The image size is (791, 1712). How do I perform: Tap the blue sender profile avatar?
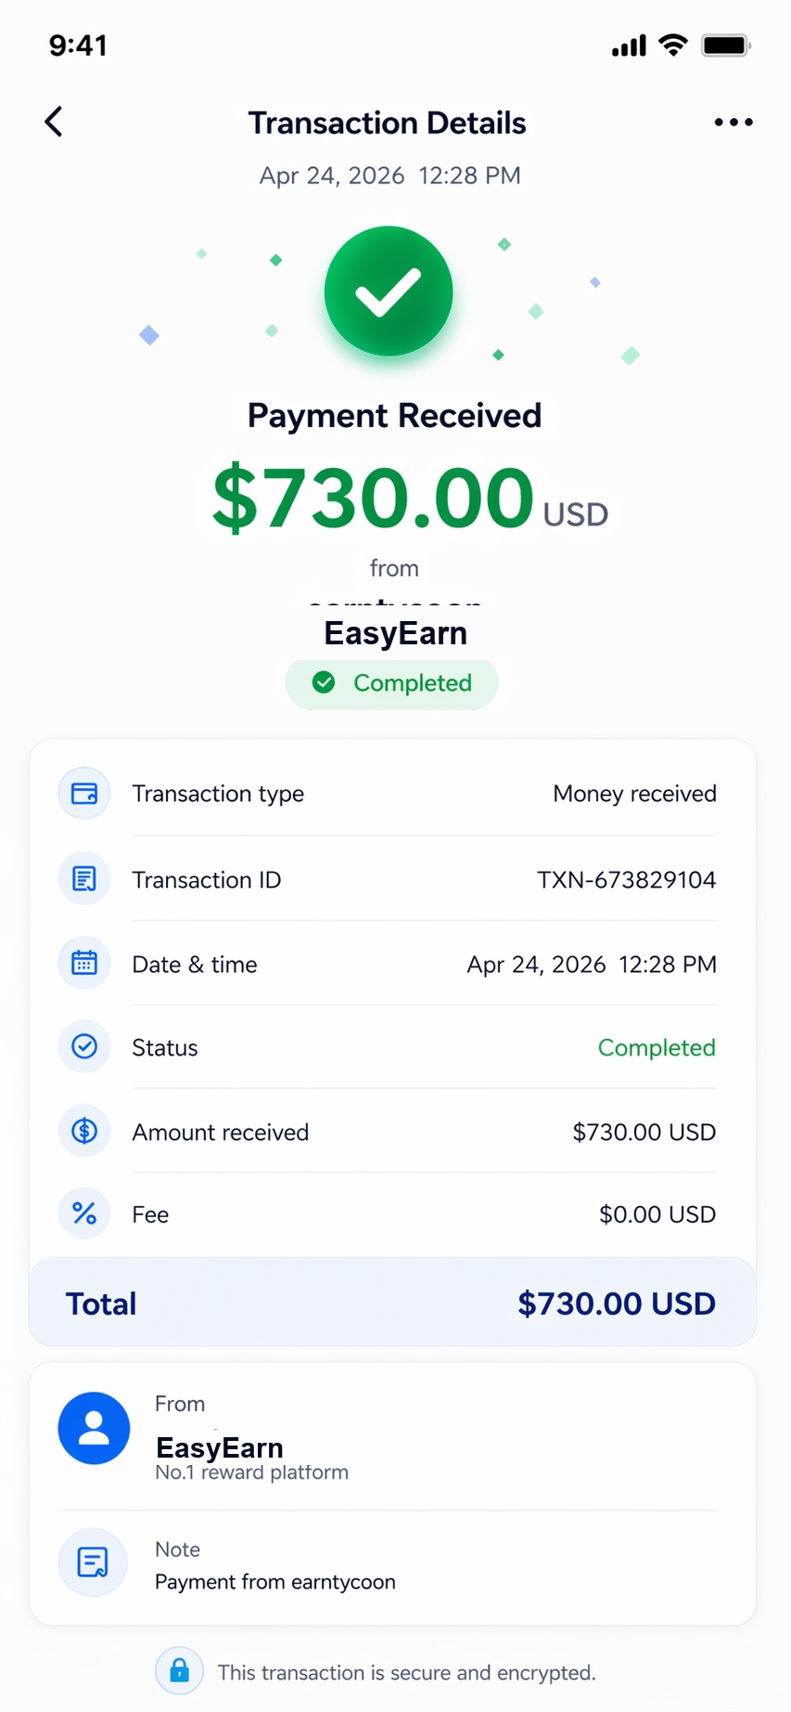(94, 1428)
